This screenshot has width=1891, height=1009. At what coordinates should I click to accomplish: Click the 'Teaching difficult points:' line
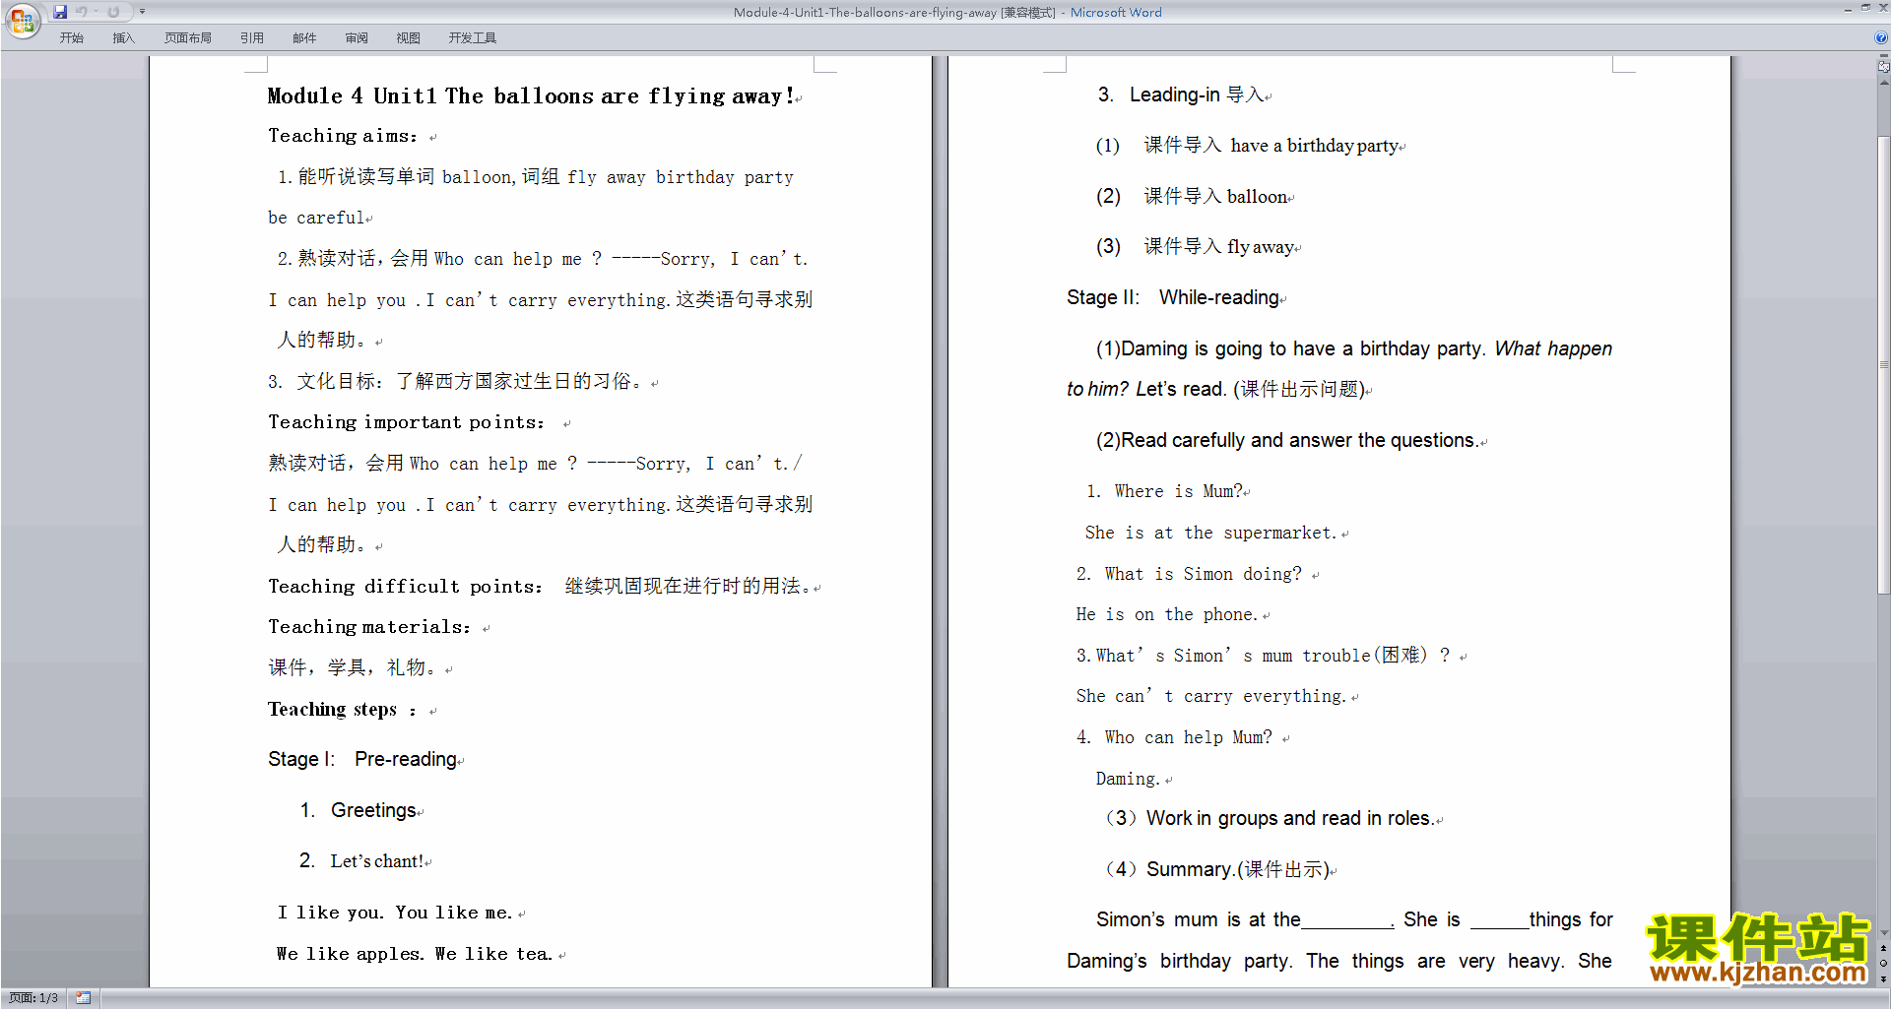coord(540,587)
